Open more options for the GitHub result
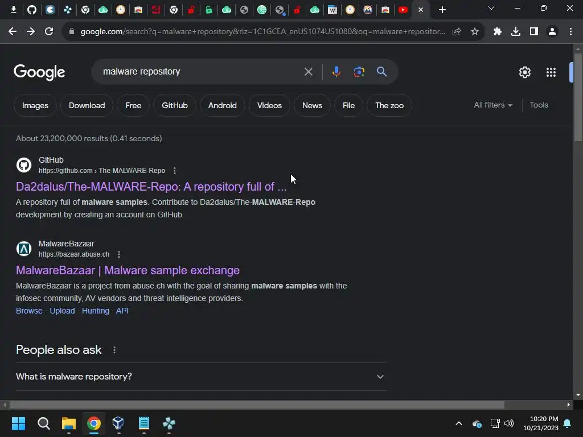The height and width of the screenshot is (437, 583). (x=174, y=171)
